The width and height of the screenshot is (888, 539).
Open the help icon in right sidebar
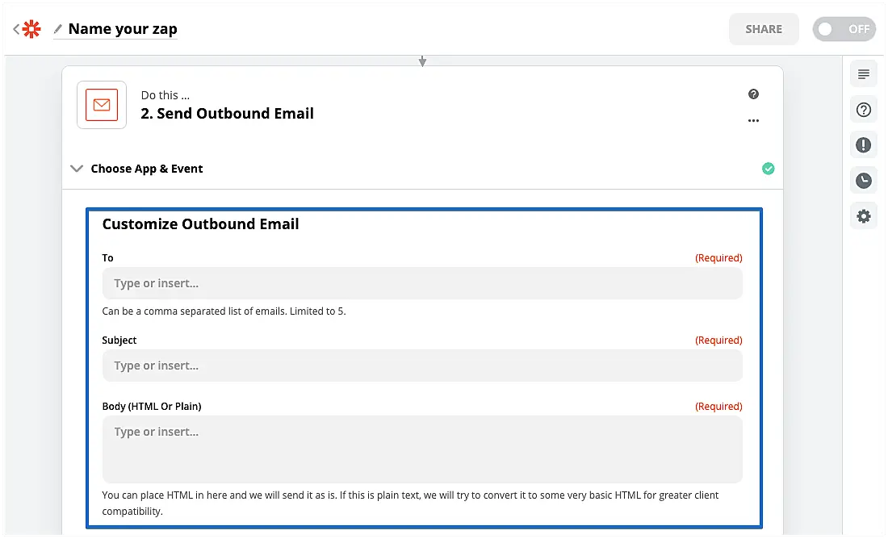863,111
